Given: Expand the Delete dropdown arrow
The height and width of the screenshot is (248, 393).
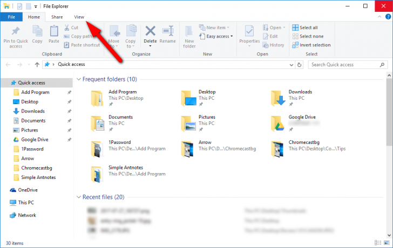Looking at the screenshot, I should [x=151, y=46].
